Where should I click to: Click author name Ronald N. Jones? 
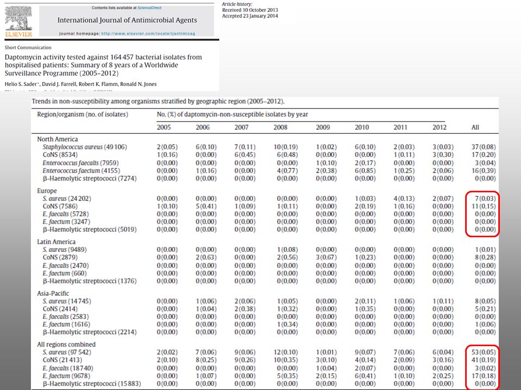(138, 84)
